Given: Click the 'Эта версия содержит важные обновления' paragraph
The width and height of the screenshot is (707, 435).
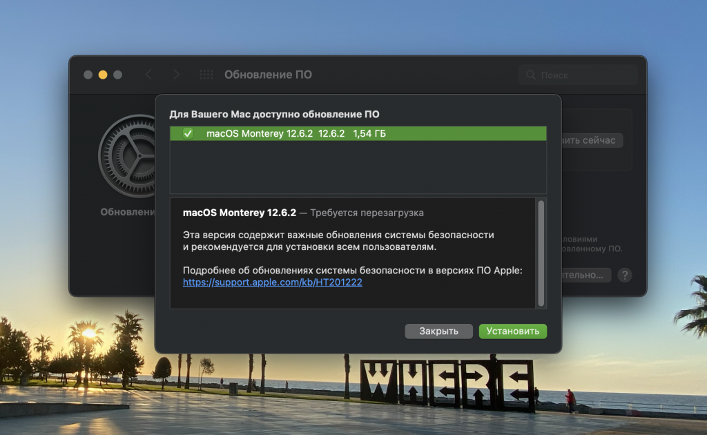Looking at the screenshot, I should coord(338,241).
